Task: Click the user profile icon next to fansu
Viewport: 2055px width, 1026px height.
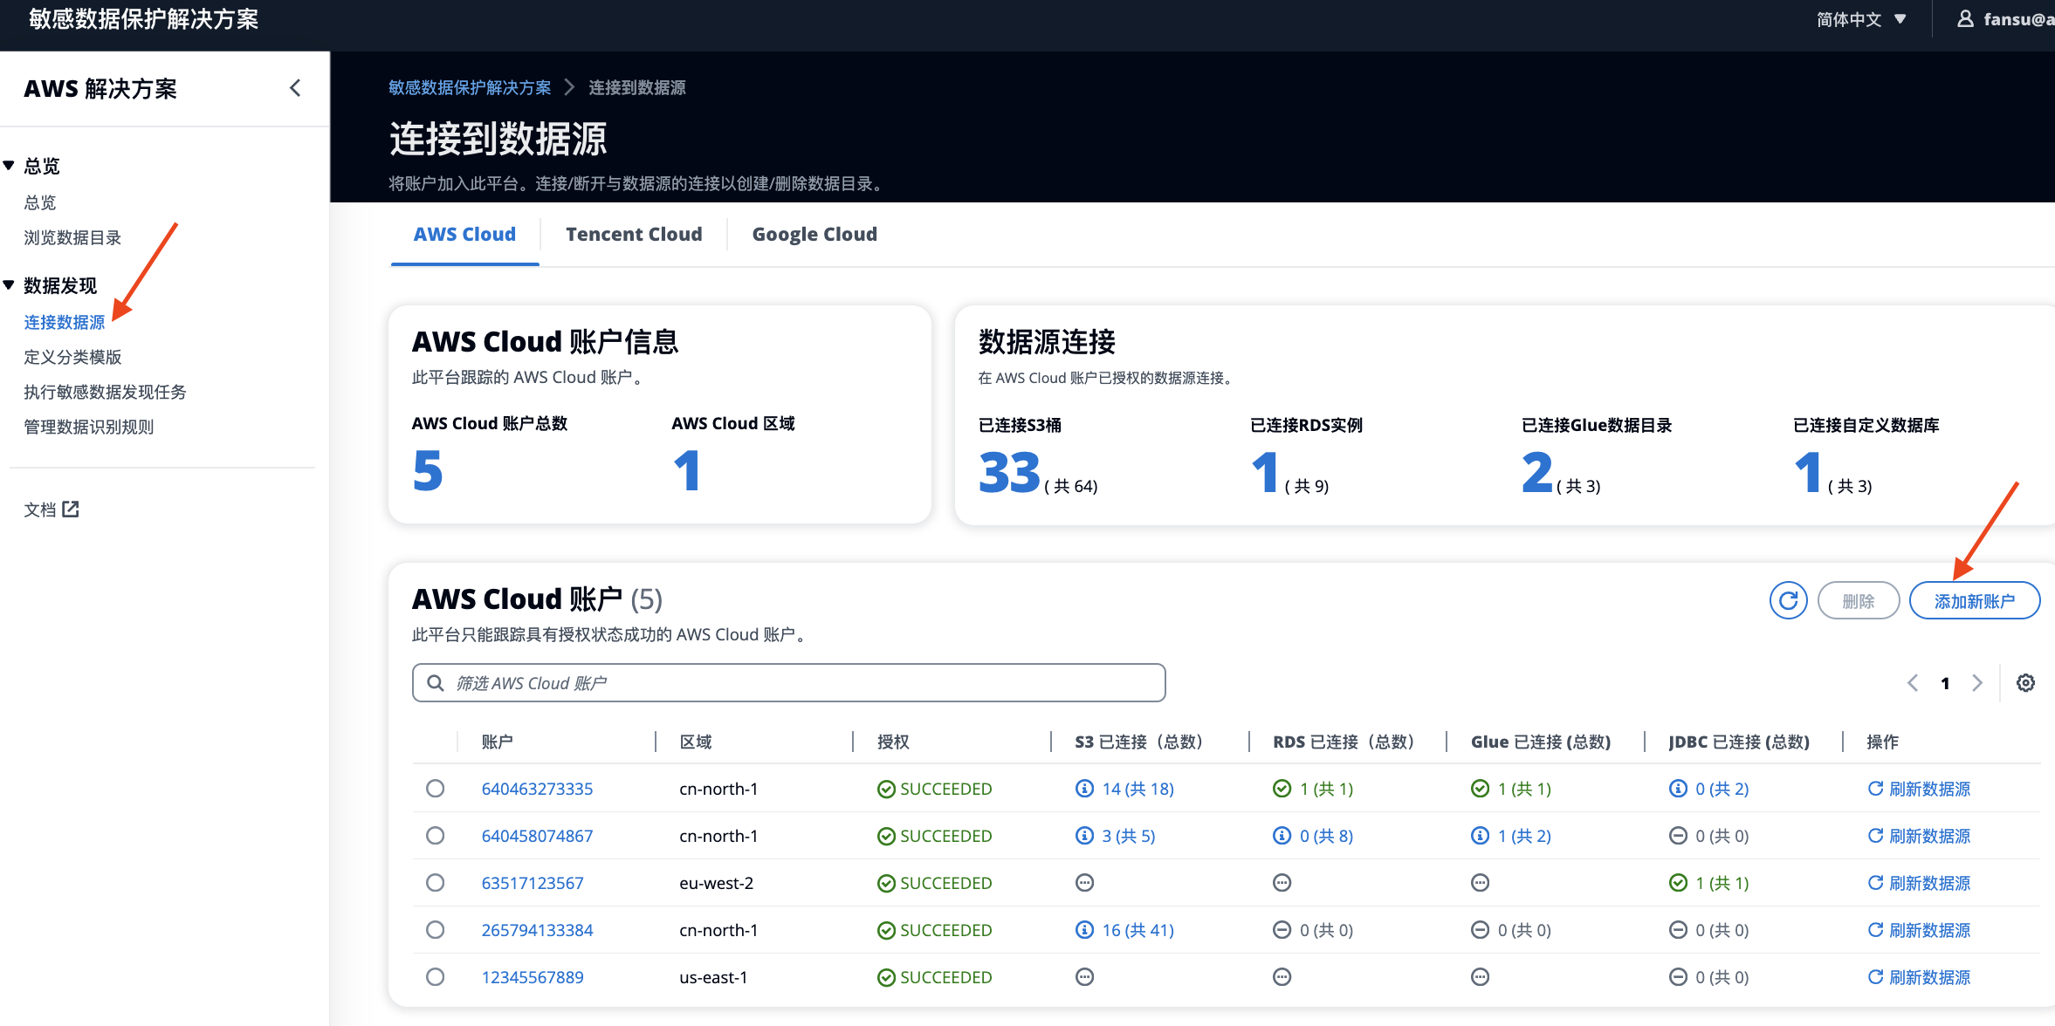Action: click(x=1965, y=18)
